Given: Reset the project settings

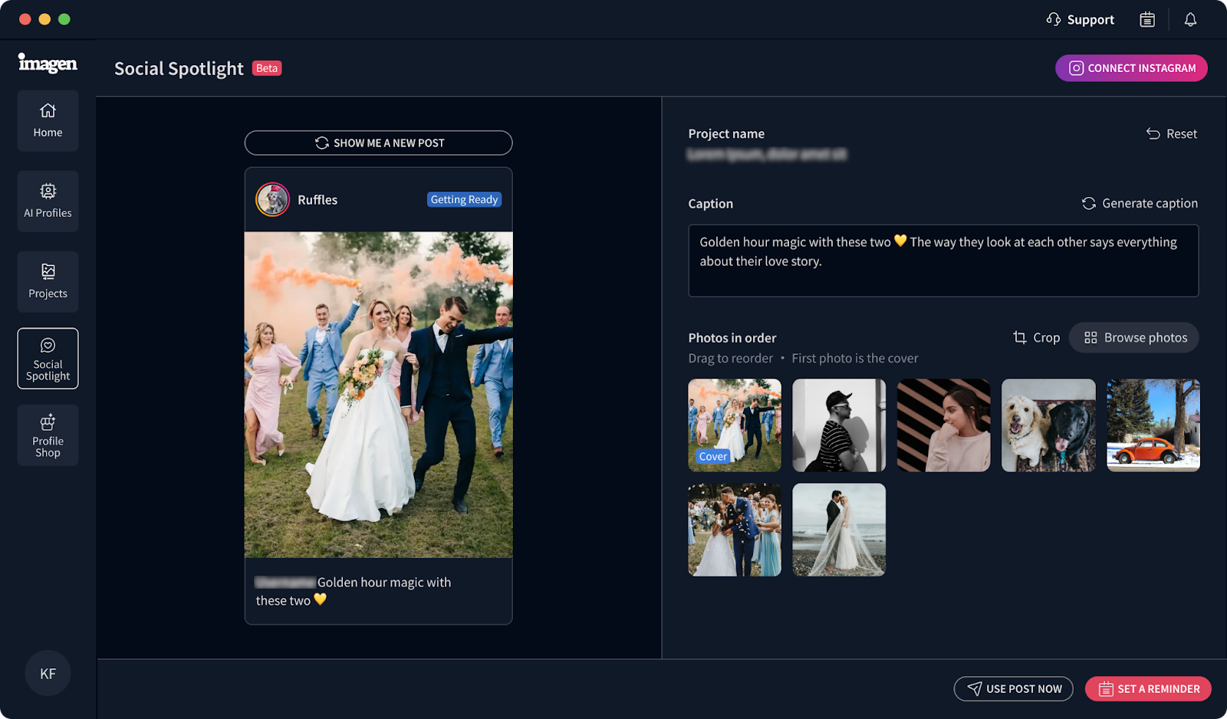Looking at the screenshot, I should [1171, 134].
